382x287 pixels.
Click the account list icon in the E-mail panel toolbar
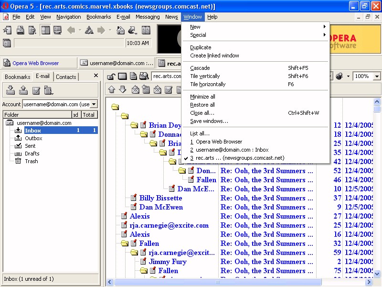point(49,90)
